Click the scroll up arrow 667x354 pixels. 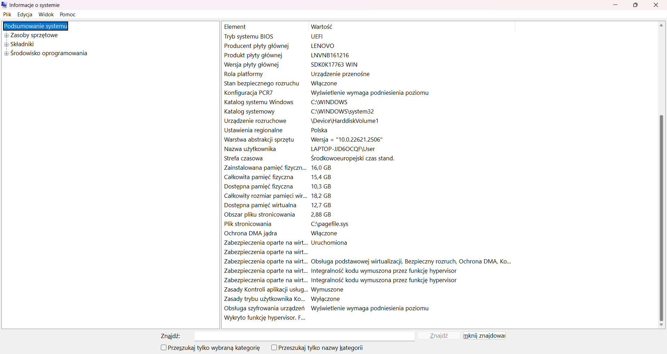(x=661, y=25)
